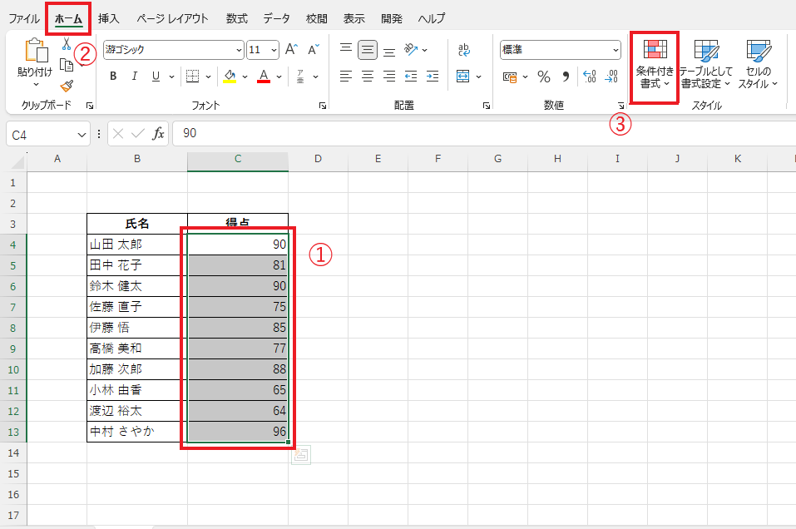796x529 pixels.
Task: Switch to the 表示 tab
Action: coord(354,19)
